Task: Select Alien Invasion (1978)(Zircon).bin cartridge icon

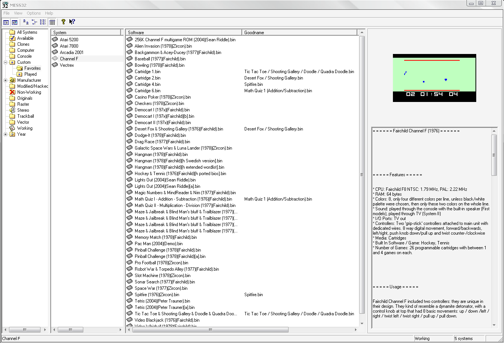Action: point(129,46)
